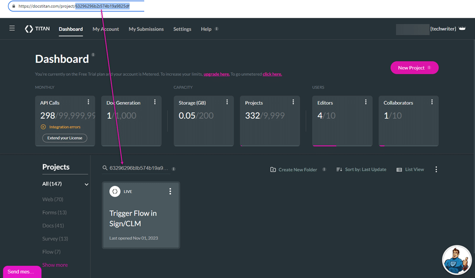
Task: Click the lock icon in address bar
Action: pyautogui.click(x=14, y=6)
